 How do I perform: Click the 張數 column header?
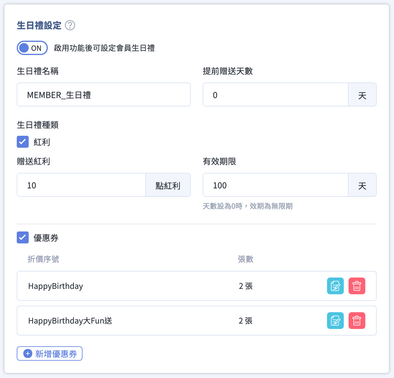245,259
